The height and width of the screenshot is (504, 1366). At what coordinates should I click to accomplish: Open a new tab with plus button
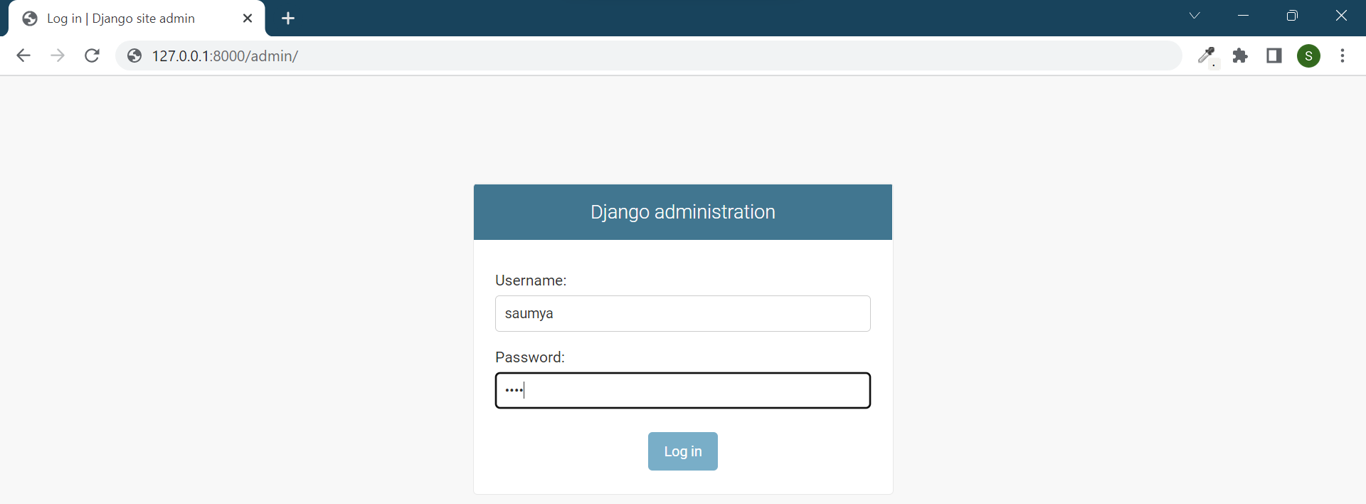pos(288,19)
